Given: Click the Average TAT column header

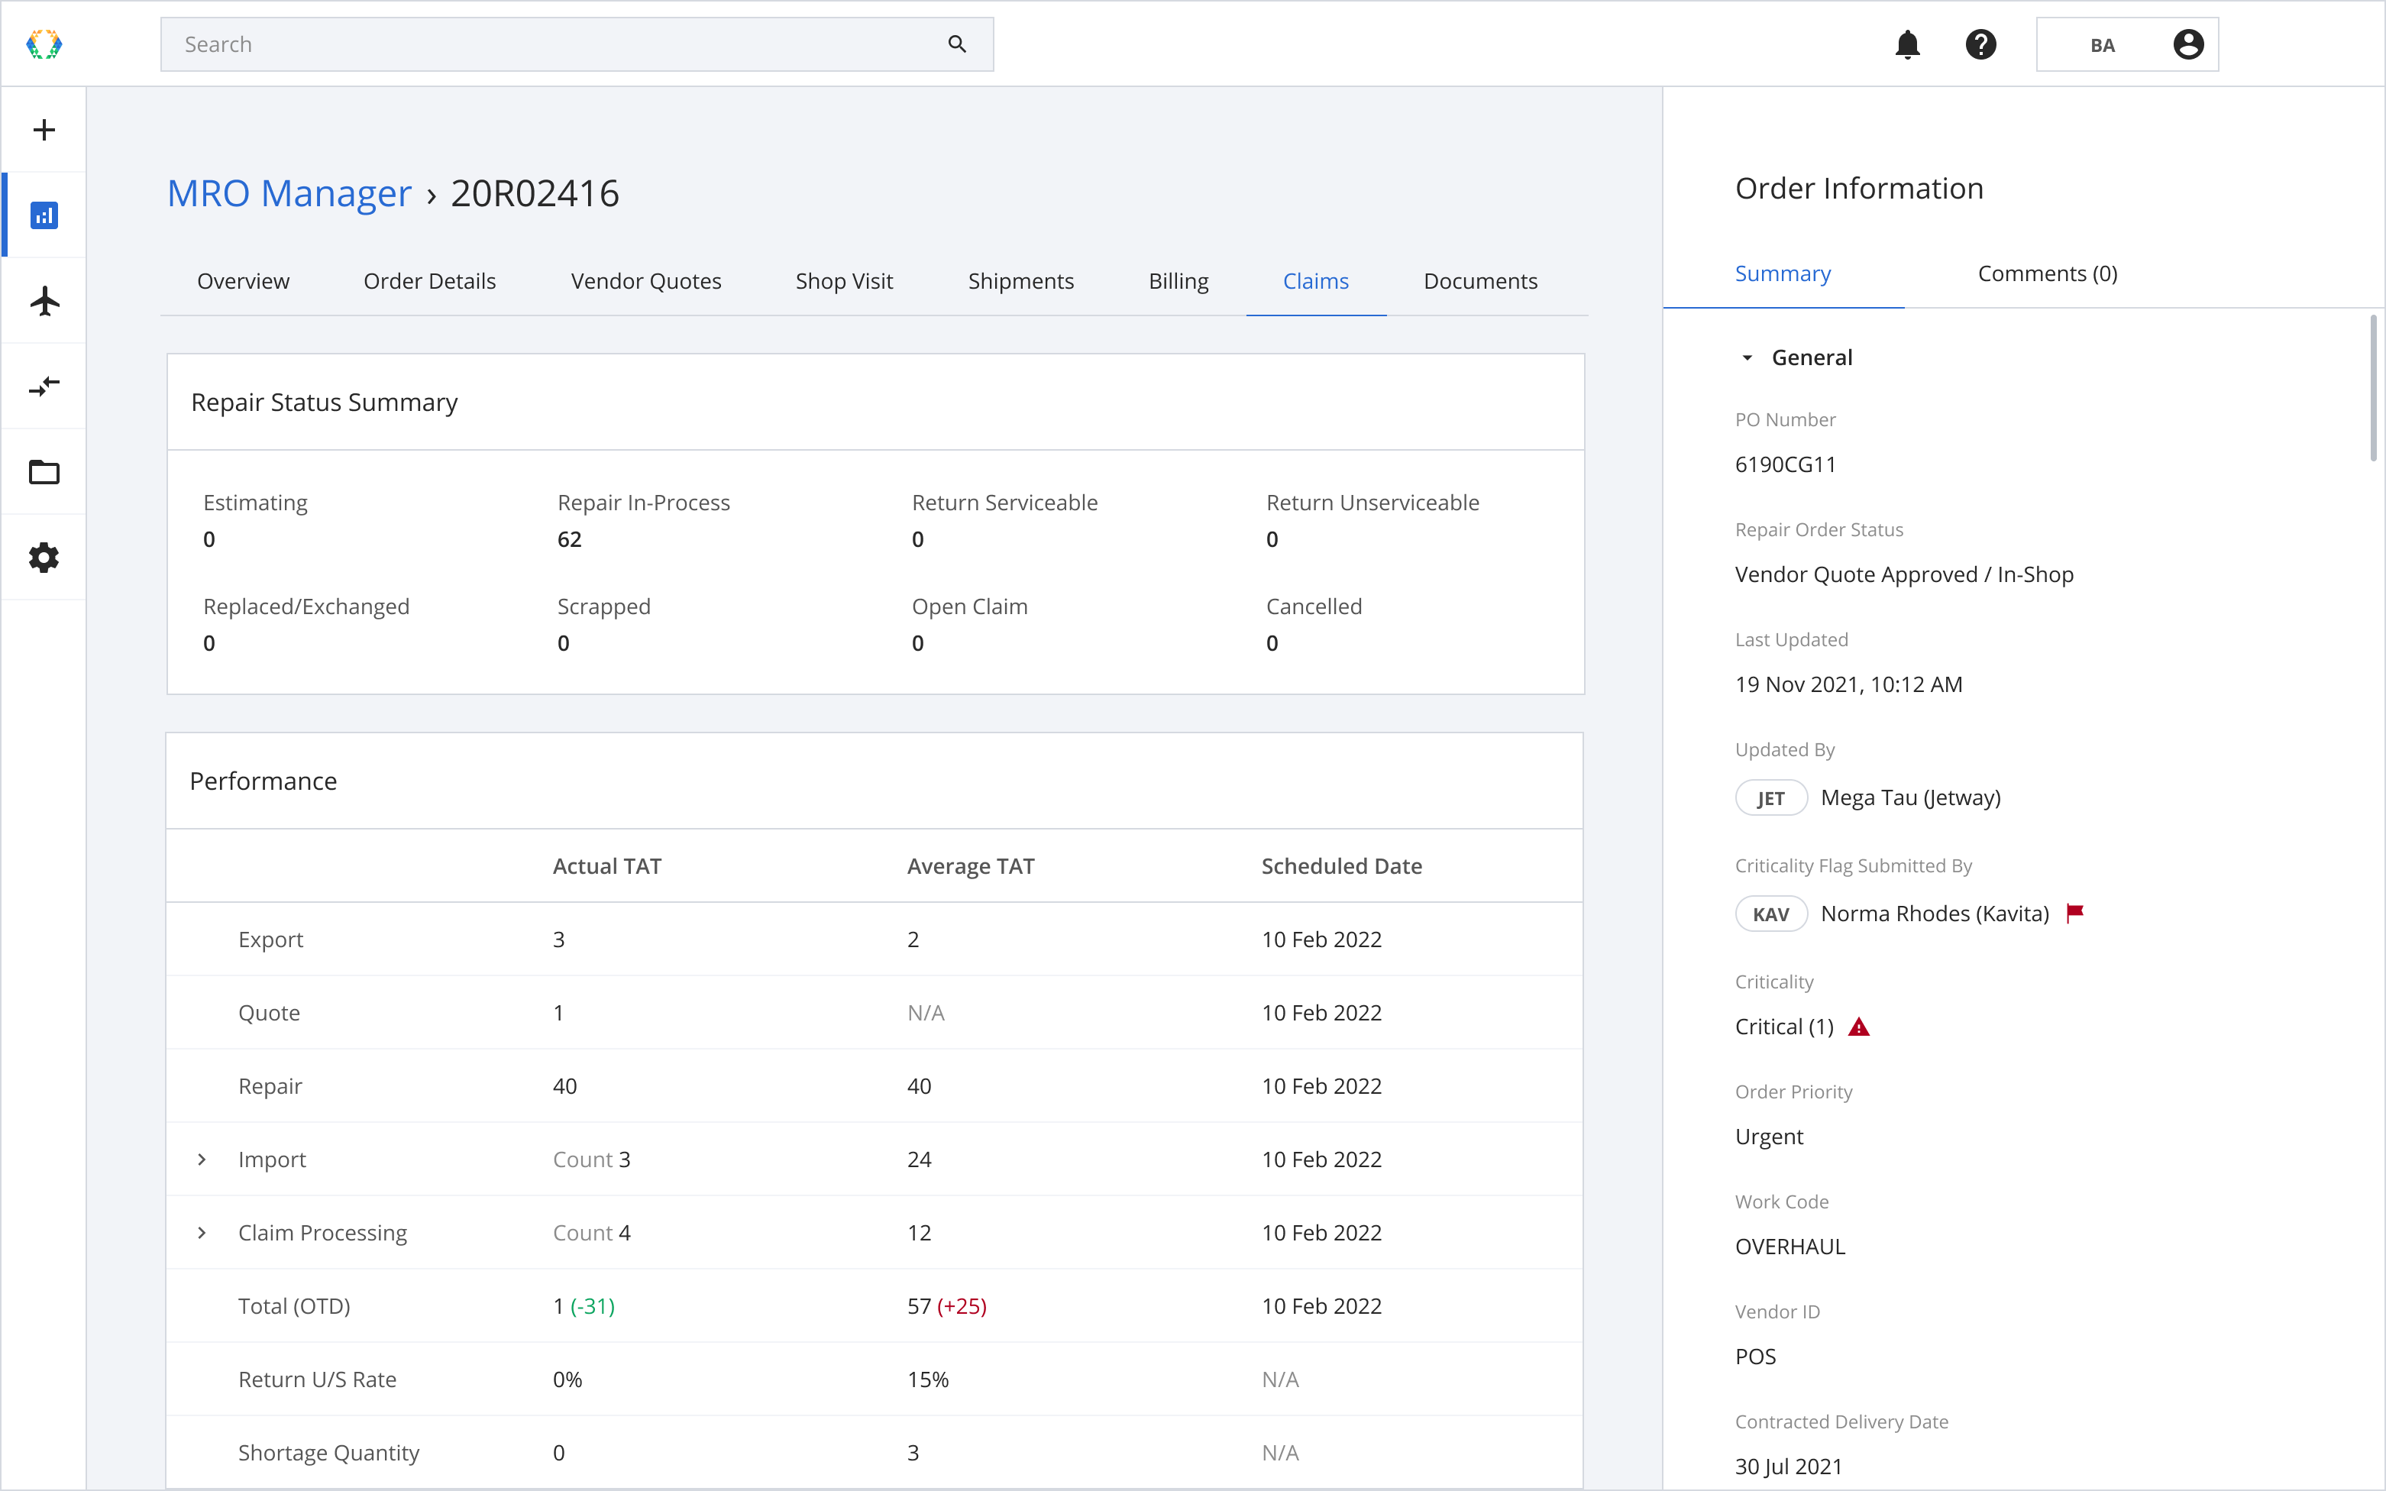Looking at the screenshot, I should pos(970,866).
